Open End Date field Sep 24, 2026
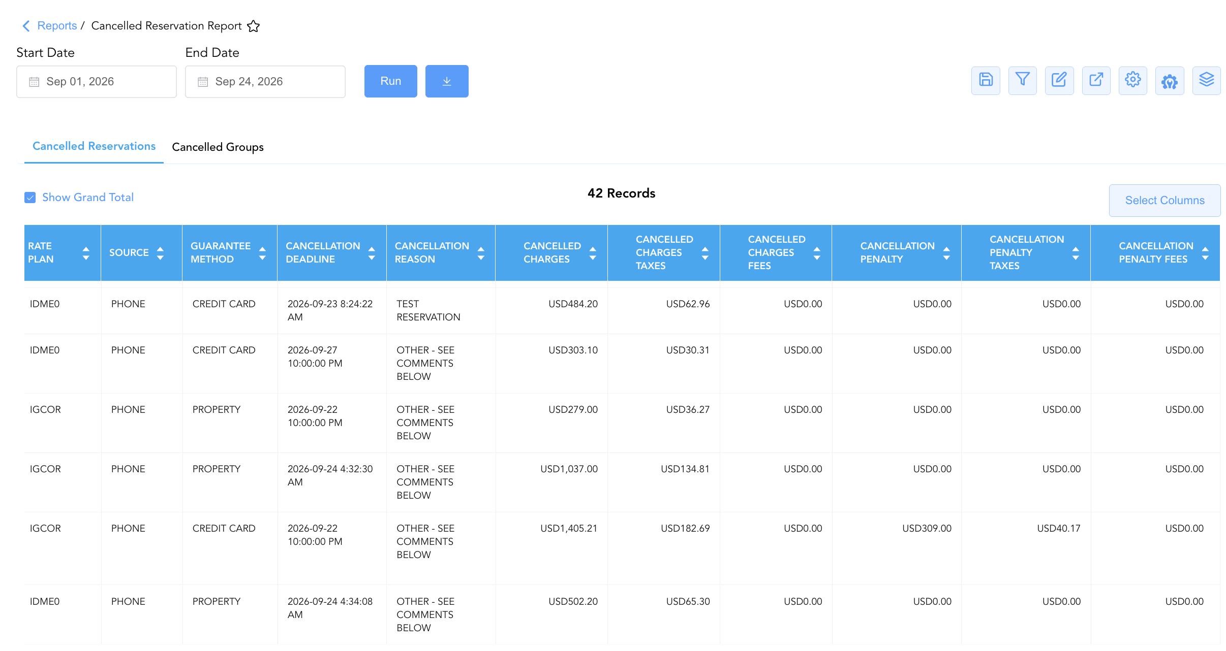Screen dimensions: 1226x651 [265, 82]
